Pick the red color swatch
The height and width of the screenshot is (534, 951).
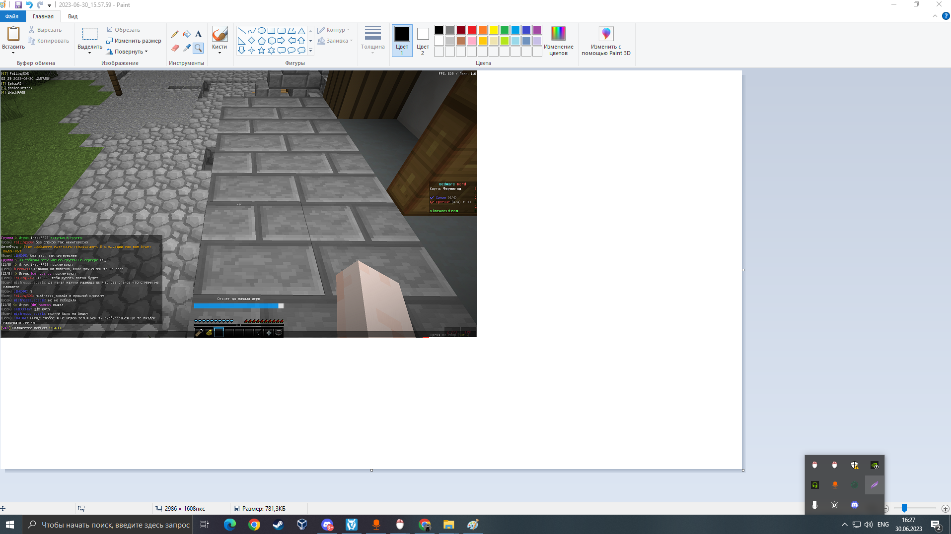[x=471, y=30]
